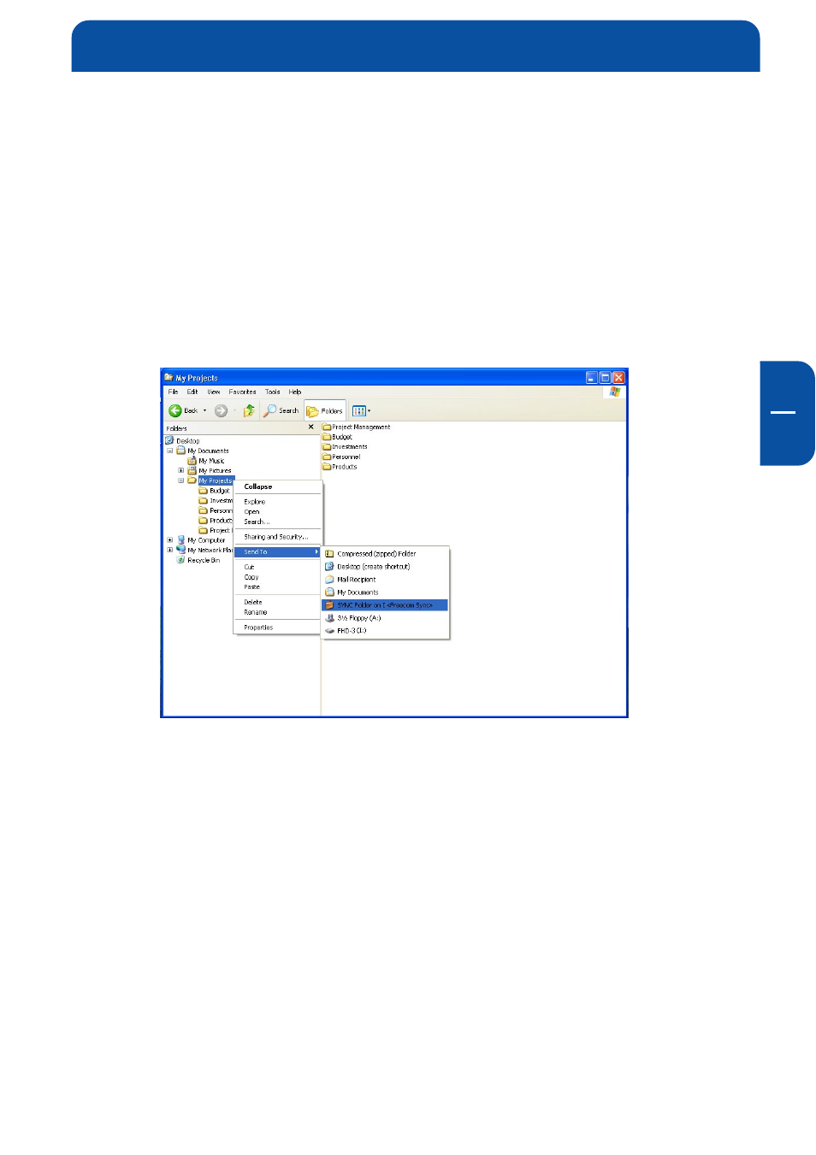This screenshot has width=816, height=1155.
Task: Open the Help menu
Action: point(295,392)
